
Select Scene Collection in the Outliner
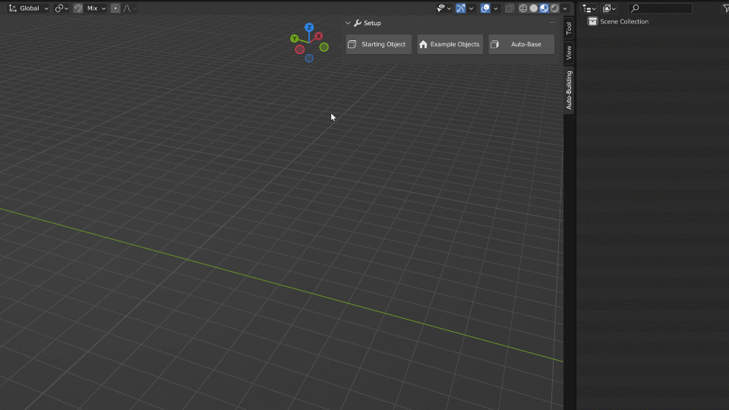[624, 21]
